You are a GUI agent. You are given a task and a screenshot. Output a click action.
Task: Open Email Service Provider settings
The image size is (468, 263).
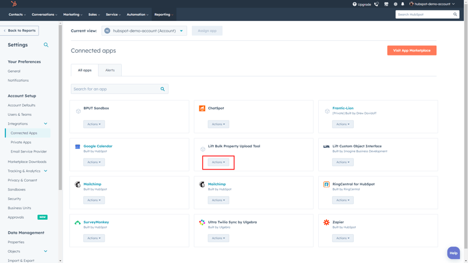[29, 151]
